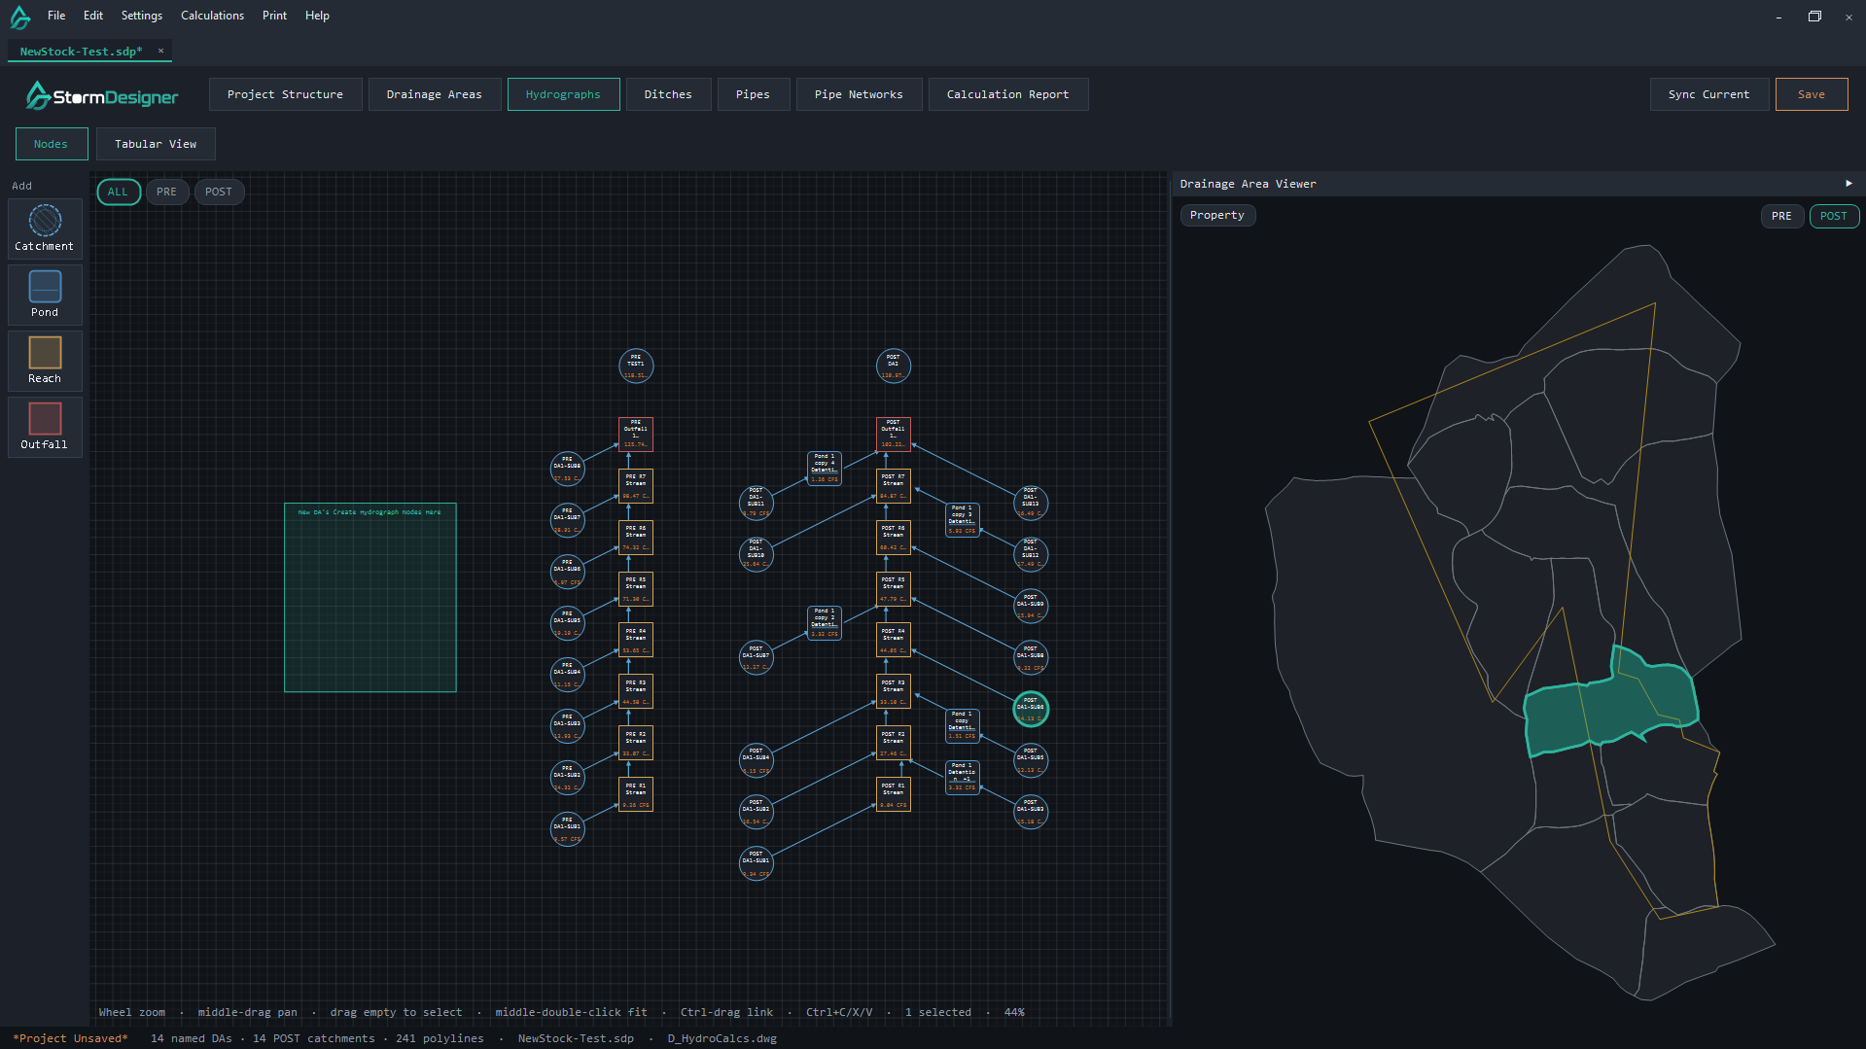
Task: Switch Drainage Area Viewer to PRE
Action: pyautogui.click(x=1781, y=216)
